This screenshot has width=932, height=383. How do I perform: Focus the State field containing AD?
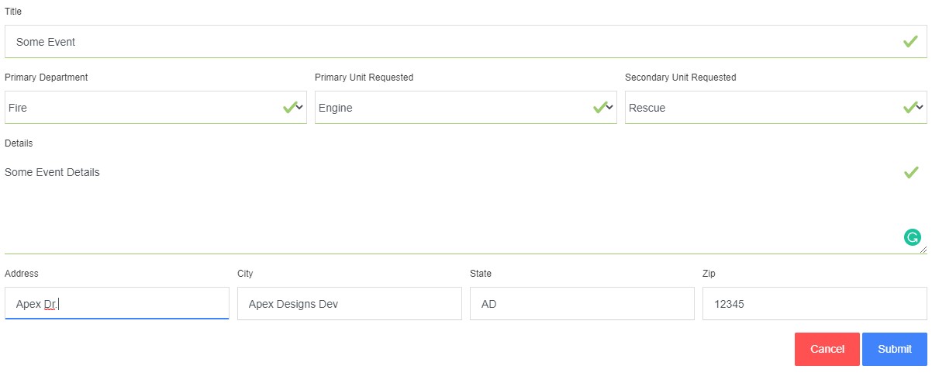coord(582,304)
